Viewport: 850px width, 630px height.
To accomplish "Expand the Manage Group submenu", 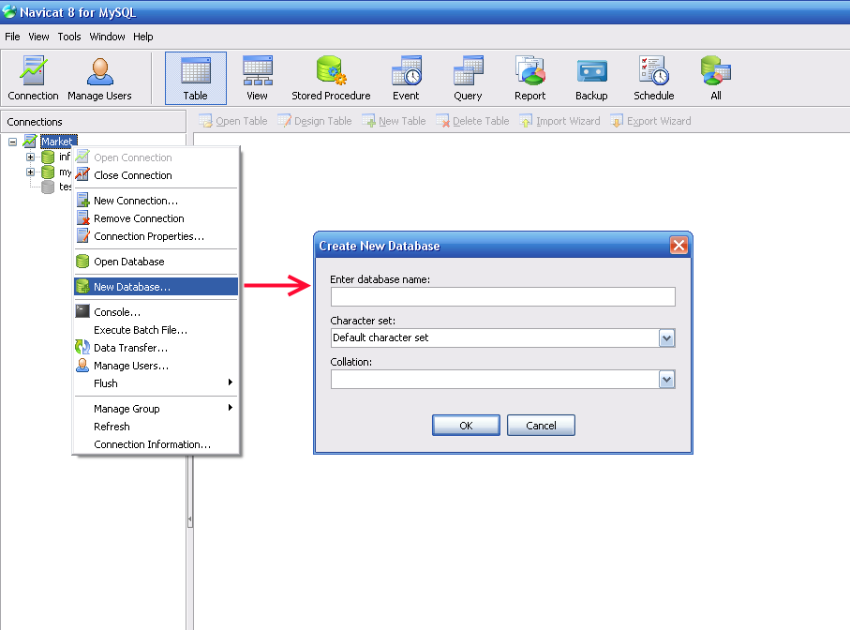I will point(157,409).
